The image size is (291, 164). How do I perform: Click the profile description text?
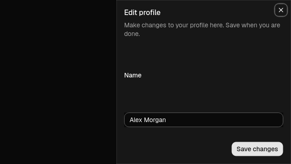[x=202, y=29]
